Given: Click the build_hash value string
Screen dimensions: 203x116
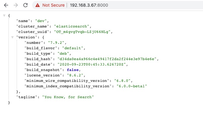Looking at the screenshot, I should click(107, 59).
